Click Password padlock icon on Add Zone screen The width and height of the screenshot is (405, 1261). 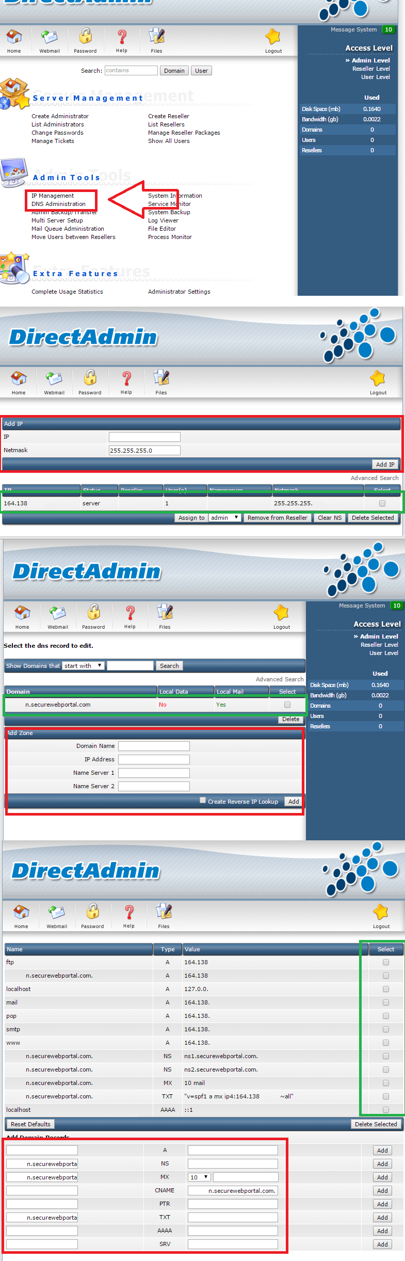click(x=94, y=612)
